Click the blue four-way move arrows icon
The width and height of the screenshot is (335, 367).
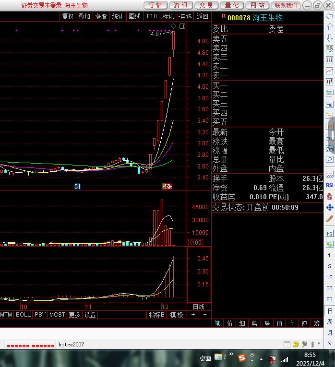[x=330, y=207]
